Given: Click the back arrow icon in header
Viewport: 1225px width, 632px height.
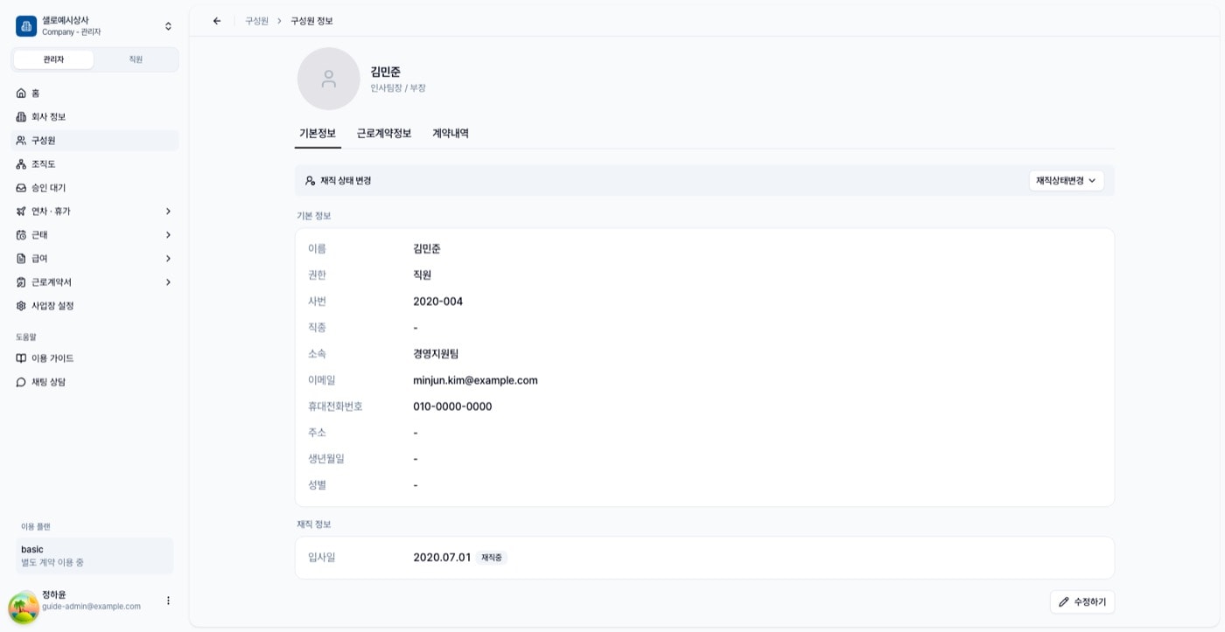Looking at the screenshot, I should [x=217, y=21].
